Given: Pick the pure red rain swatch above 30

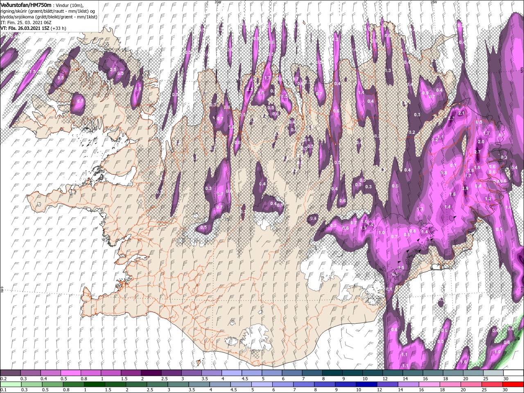Looking at the screenshot, I should [x=513, y=384].
